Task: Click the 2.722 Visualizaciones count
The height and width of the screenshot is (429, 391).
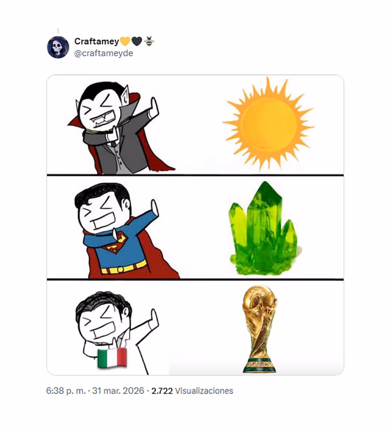Action: tap(192, 391)
